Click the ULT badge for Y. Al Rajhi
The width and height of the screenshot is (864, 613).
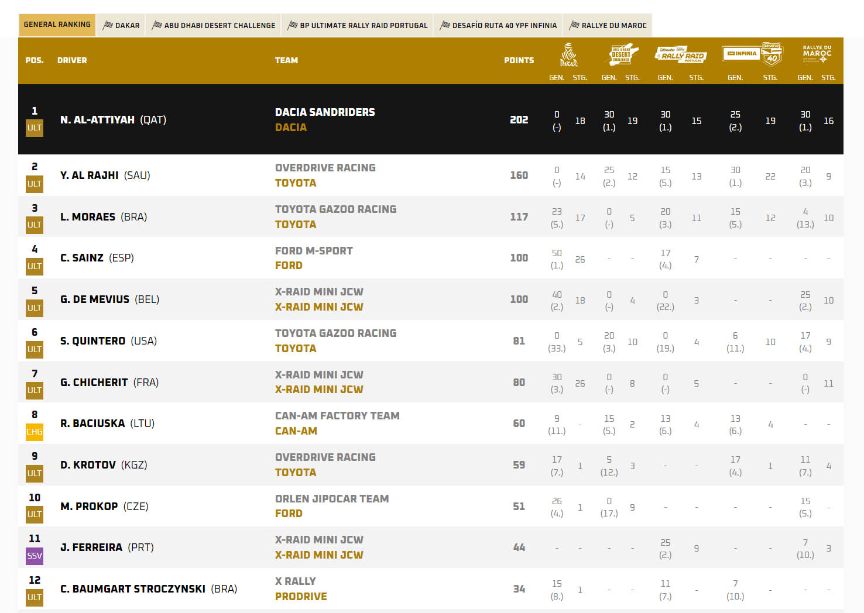[x=35, y=184]
